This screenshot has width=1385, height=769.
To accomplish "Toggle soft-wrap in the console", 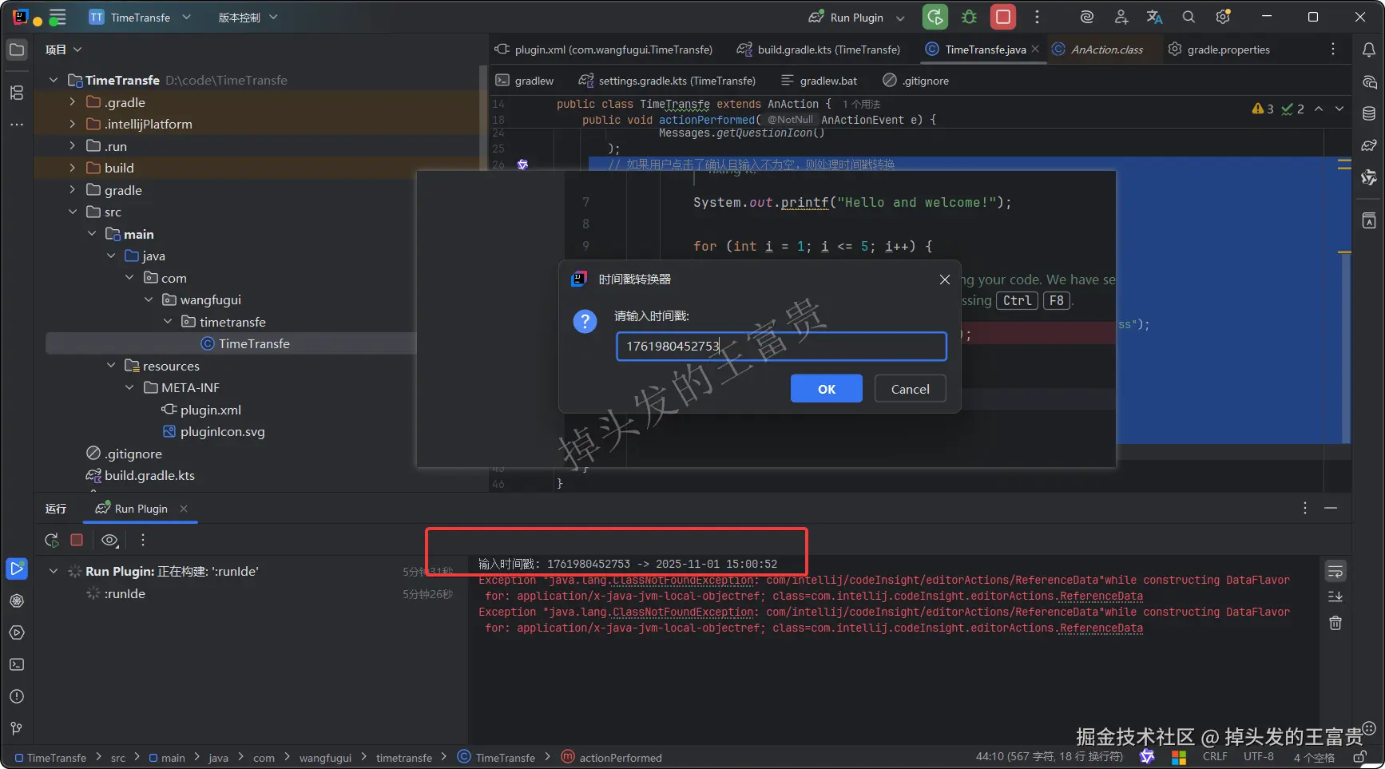I will click(x=1335, y=571).
